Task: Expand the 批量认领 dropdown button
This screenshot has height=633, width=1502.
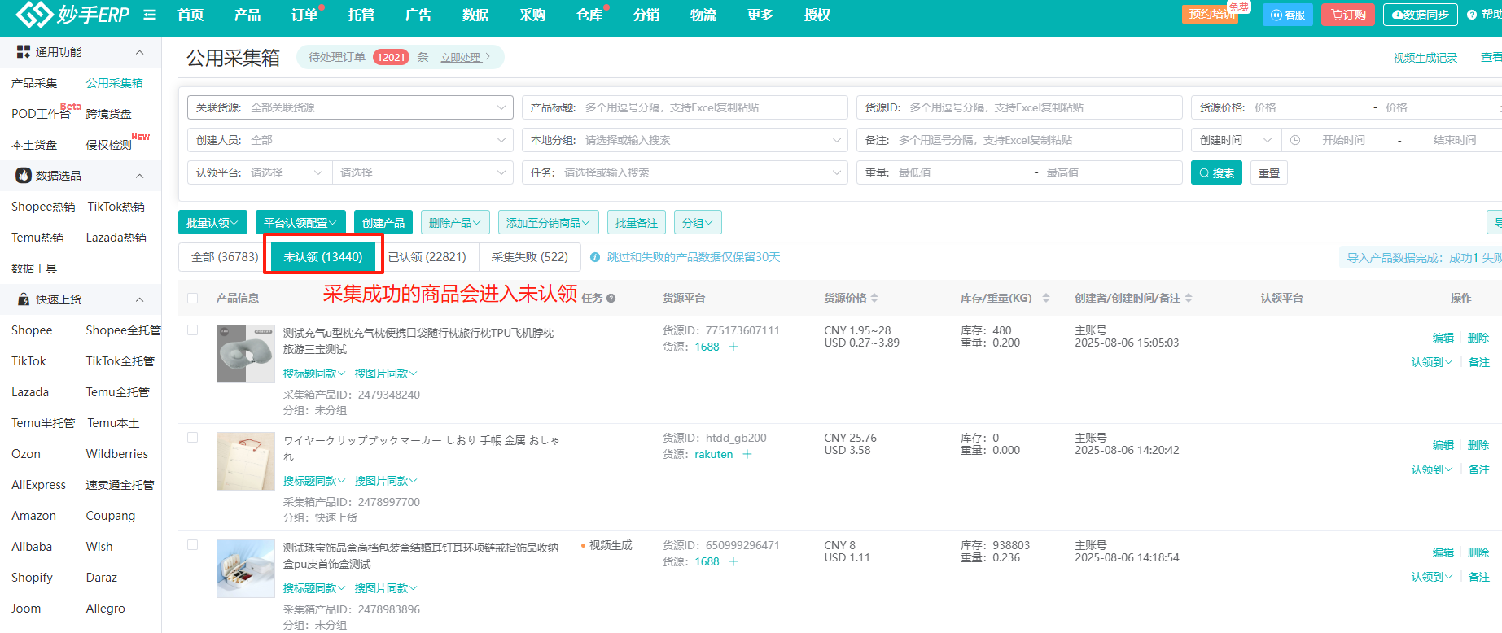Action: click(212, 222)
